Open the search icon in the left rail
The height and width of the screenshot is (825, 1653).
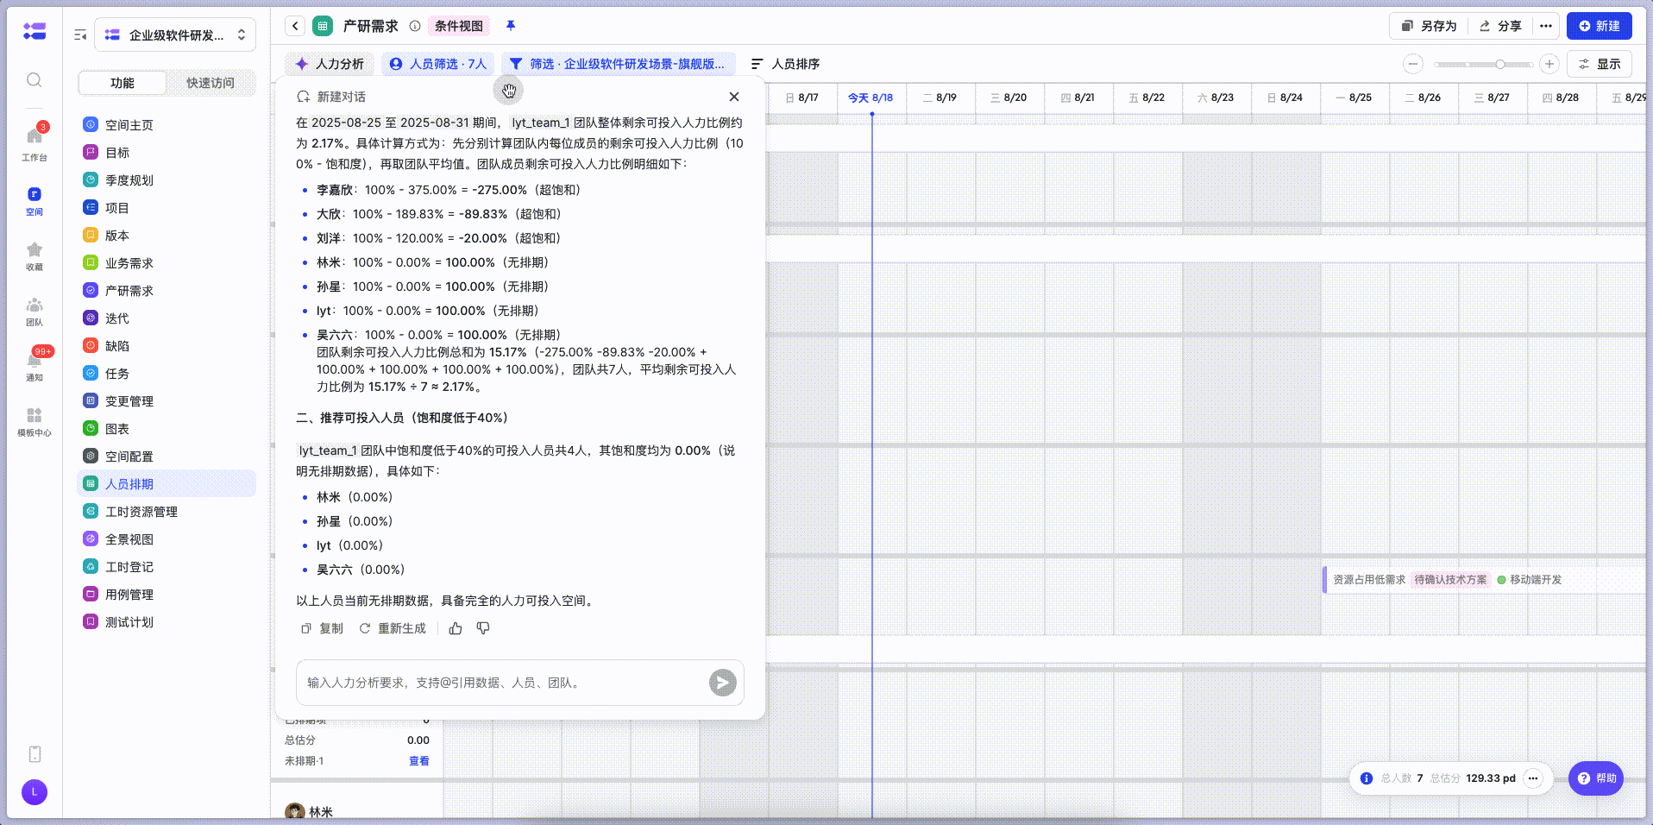pos(35,80)
